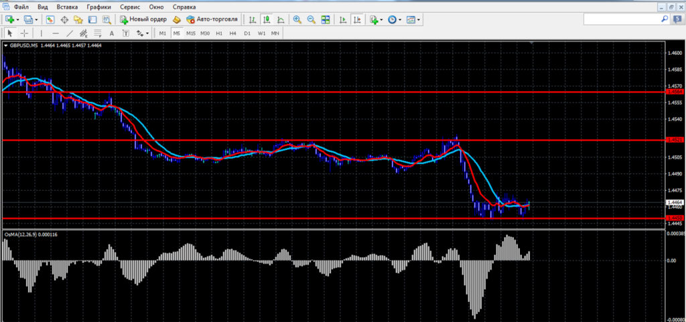Open the Profiles icon

pos(28,19)
